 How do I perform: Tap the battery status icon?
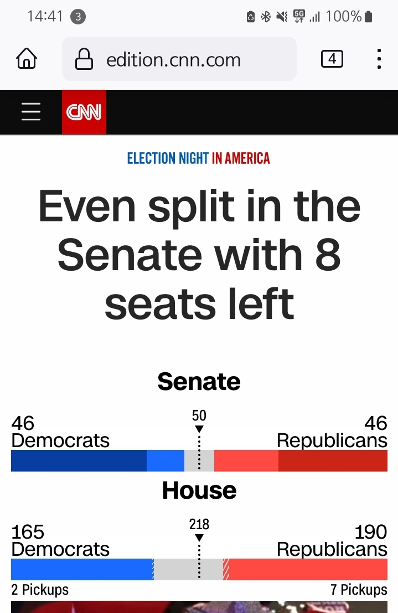(369, 17)
